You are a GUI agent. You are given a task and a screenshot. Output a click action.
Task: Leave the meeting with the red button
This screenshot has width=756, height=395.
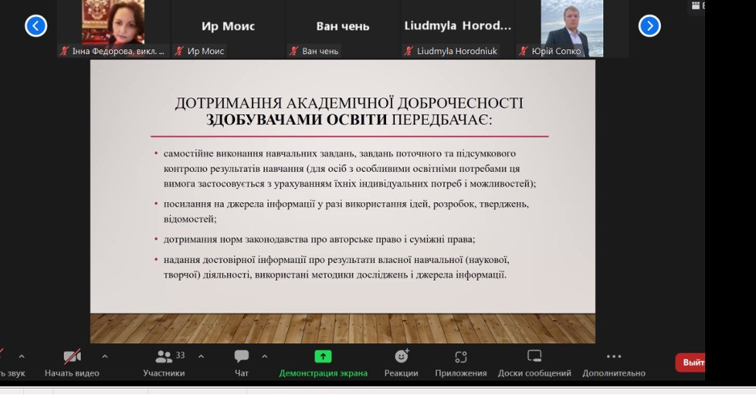click(x=691, y=363)
